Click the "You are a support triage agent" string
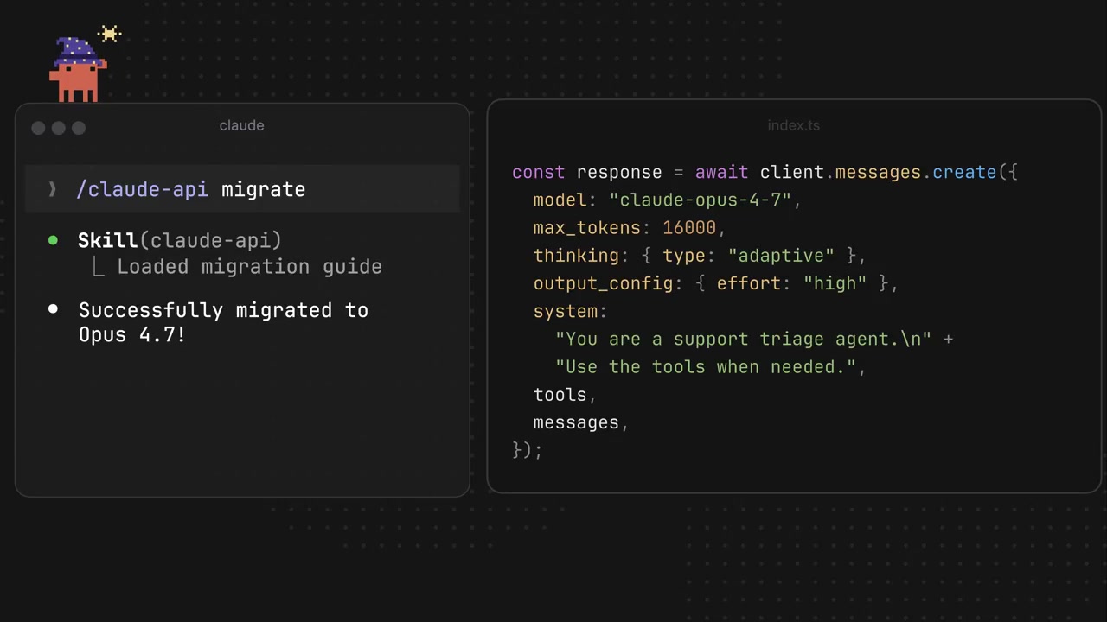The image size is (1107, 622). click(743, 339)
